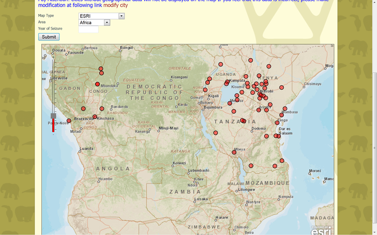
Task: Open the Map Type ESRI dropdown
Action: click(121, 16)
